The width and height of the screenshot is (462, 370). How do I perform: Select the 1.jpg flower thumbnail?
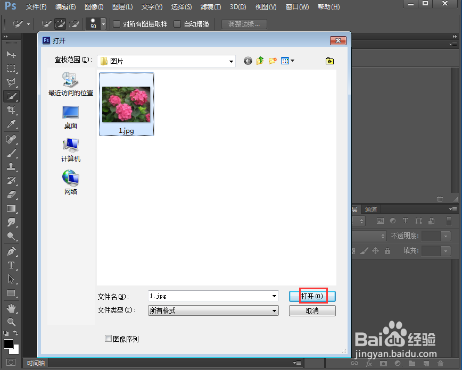tap(126, 104)
